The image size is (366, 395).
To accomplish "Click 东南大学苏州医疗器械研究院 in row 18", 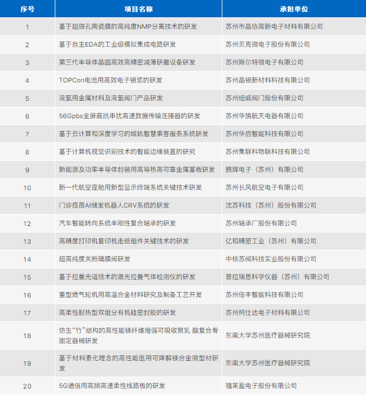I will [267, 335].
